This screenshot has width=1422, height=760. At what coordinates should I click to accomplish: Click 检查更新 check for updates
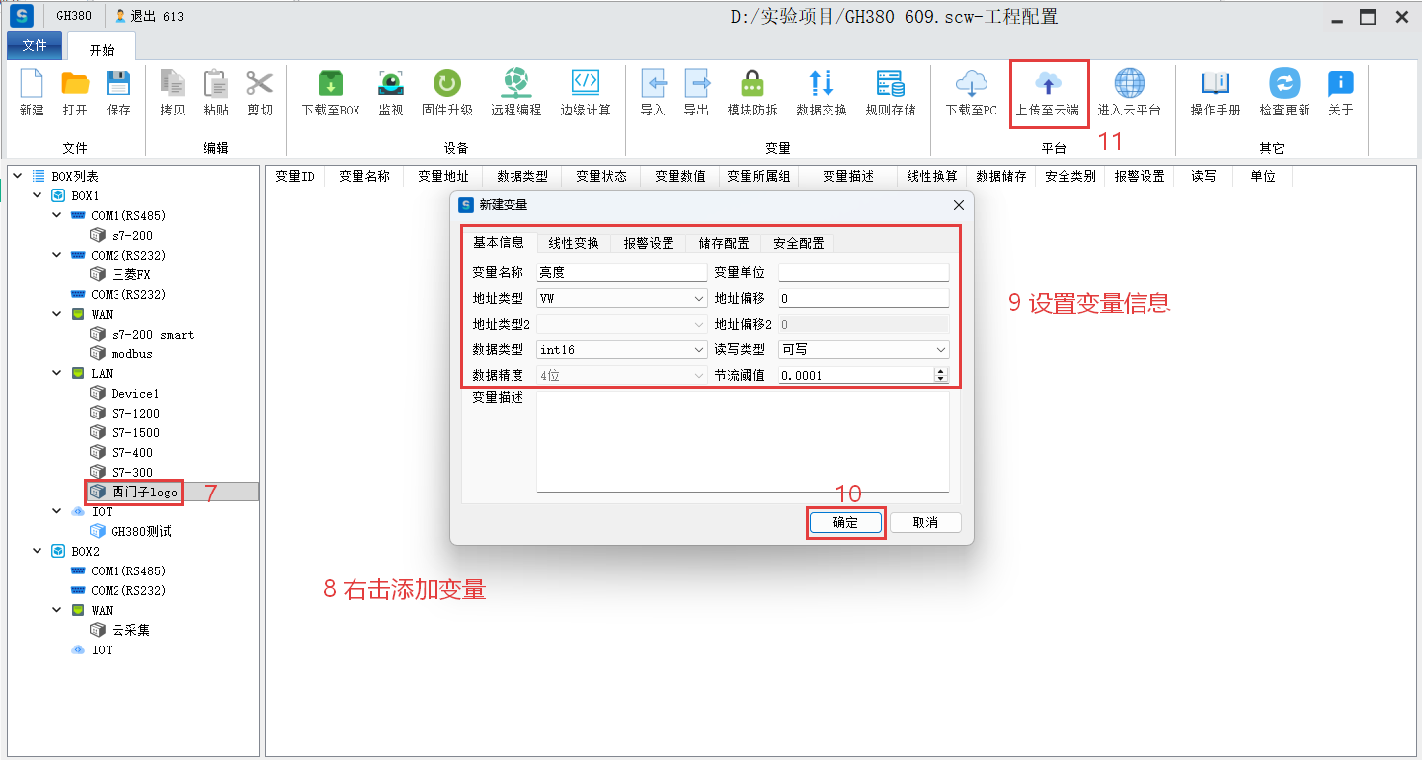[x=1285, y=83]
